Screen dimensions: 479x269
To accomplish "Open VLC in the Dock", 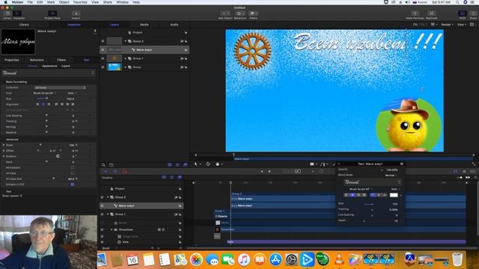I will point(338,259).
